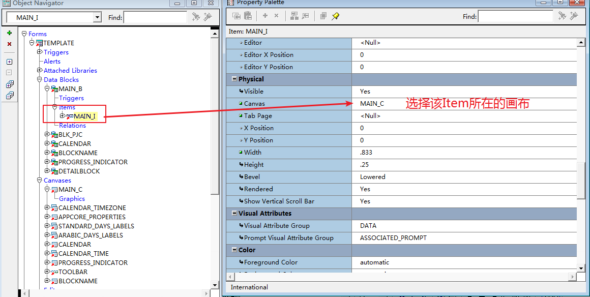The height and width of the screenshot is (297, 590).
Task: Click the Show Vertical Scroll Bar property name
Action: pos(279,201)
